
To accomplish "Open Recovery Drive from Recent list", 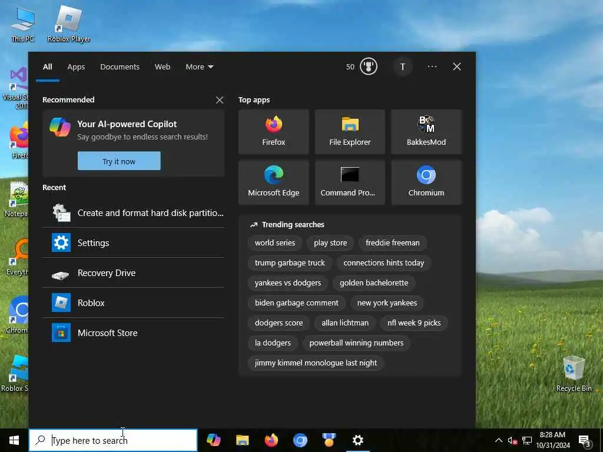I will click(x=134, y=273).
